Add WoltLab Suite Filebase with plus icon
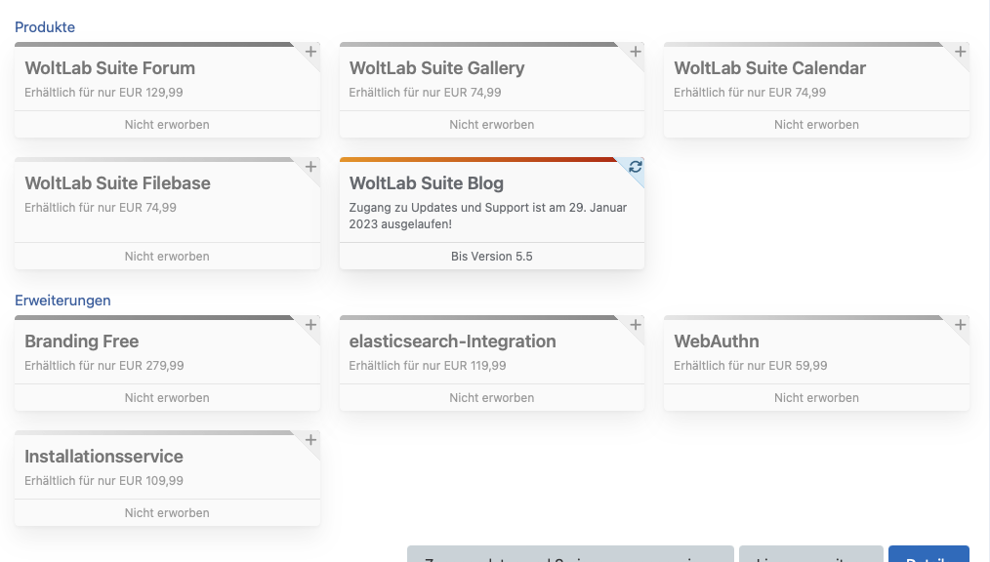This screenshot has height=562, width=990. pyautogui.click(x=310, y=167)
